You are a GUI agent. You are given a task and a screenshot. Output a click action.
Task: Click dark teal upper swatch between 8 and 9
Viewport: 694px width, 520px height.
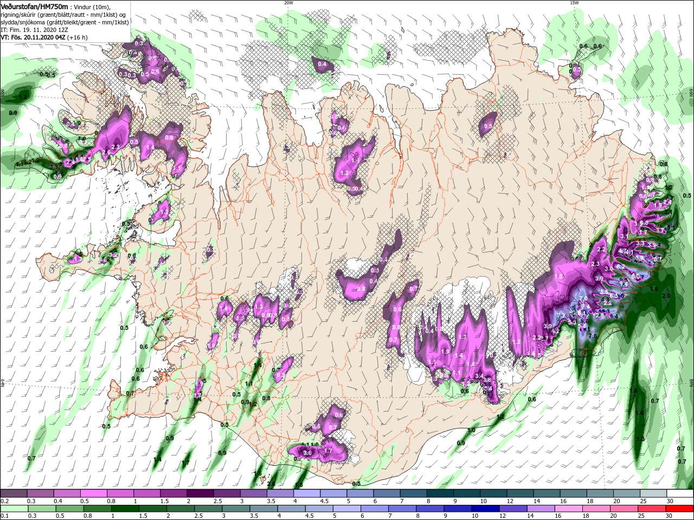(x=441, y=493)
